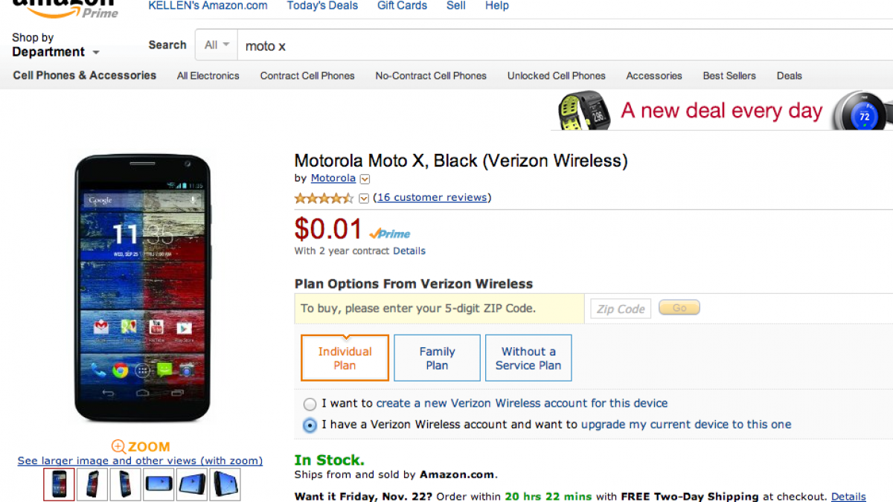Select upgrade my current device option

click(310, 425)
